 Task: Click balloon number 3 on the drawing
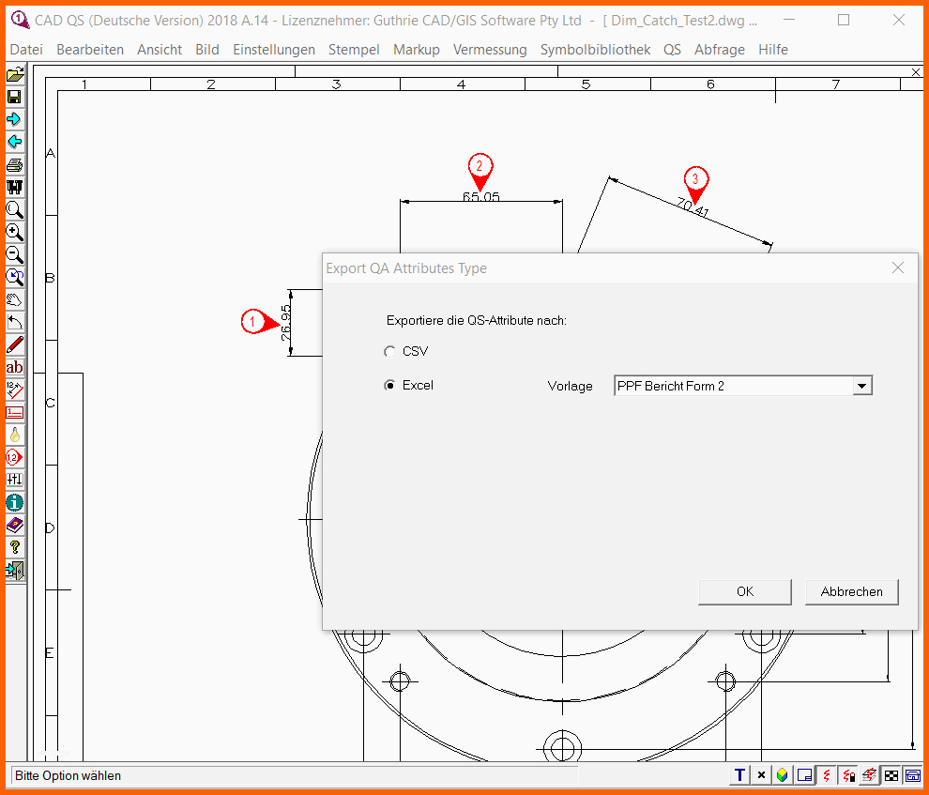[695, 179]
